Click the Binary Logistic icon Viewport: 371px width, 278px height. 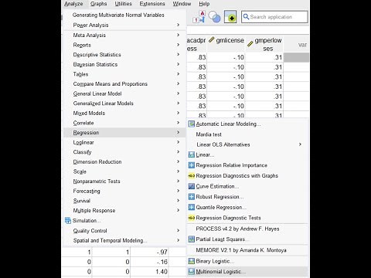coord(191,261)
